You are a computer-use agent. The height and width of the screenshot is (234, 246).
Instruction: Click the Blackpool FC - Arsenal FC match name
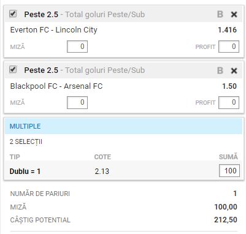(x=56, y=86)
